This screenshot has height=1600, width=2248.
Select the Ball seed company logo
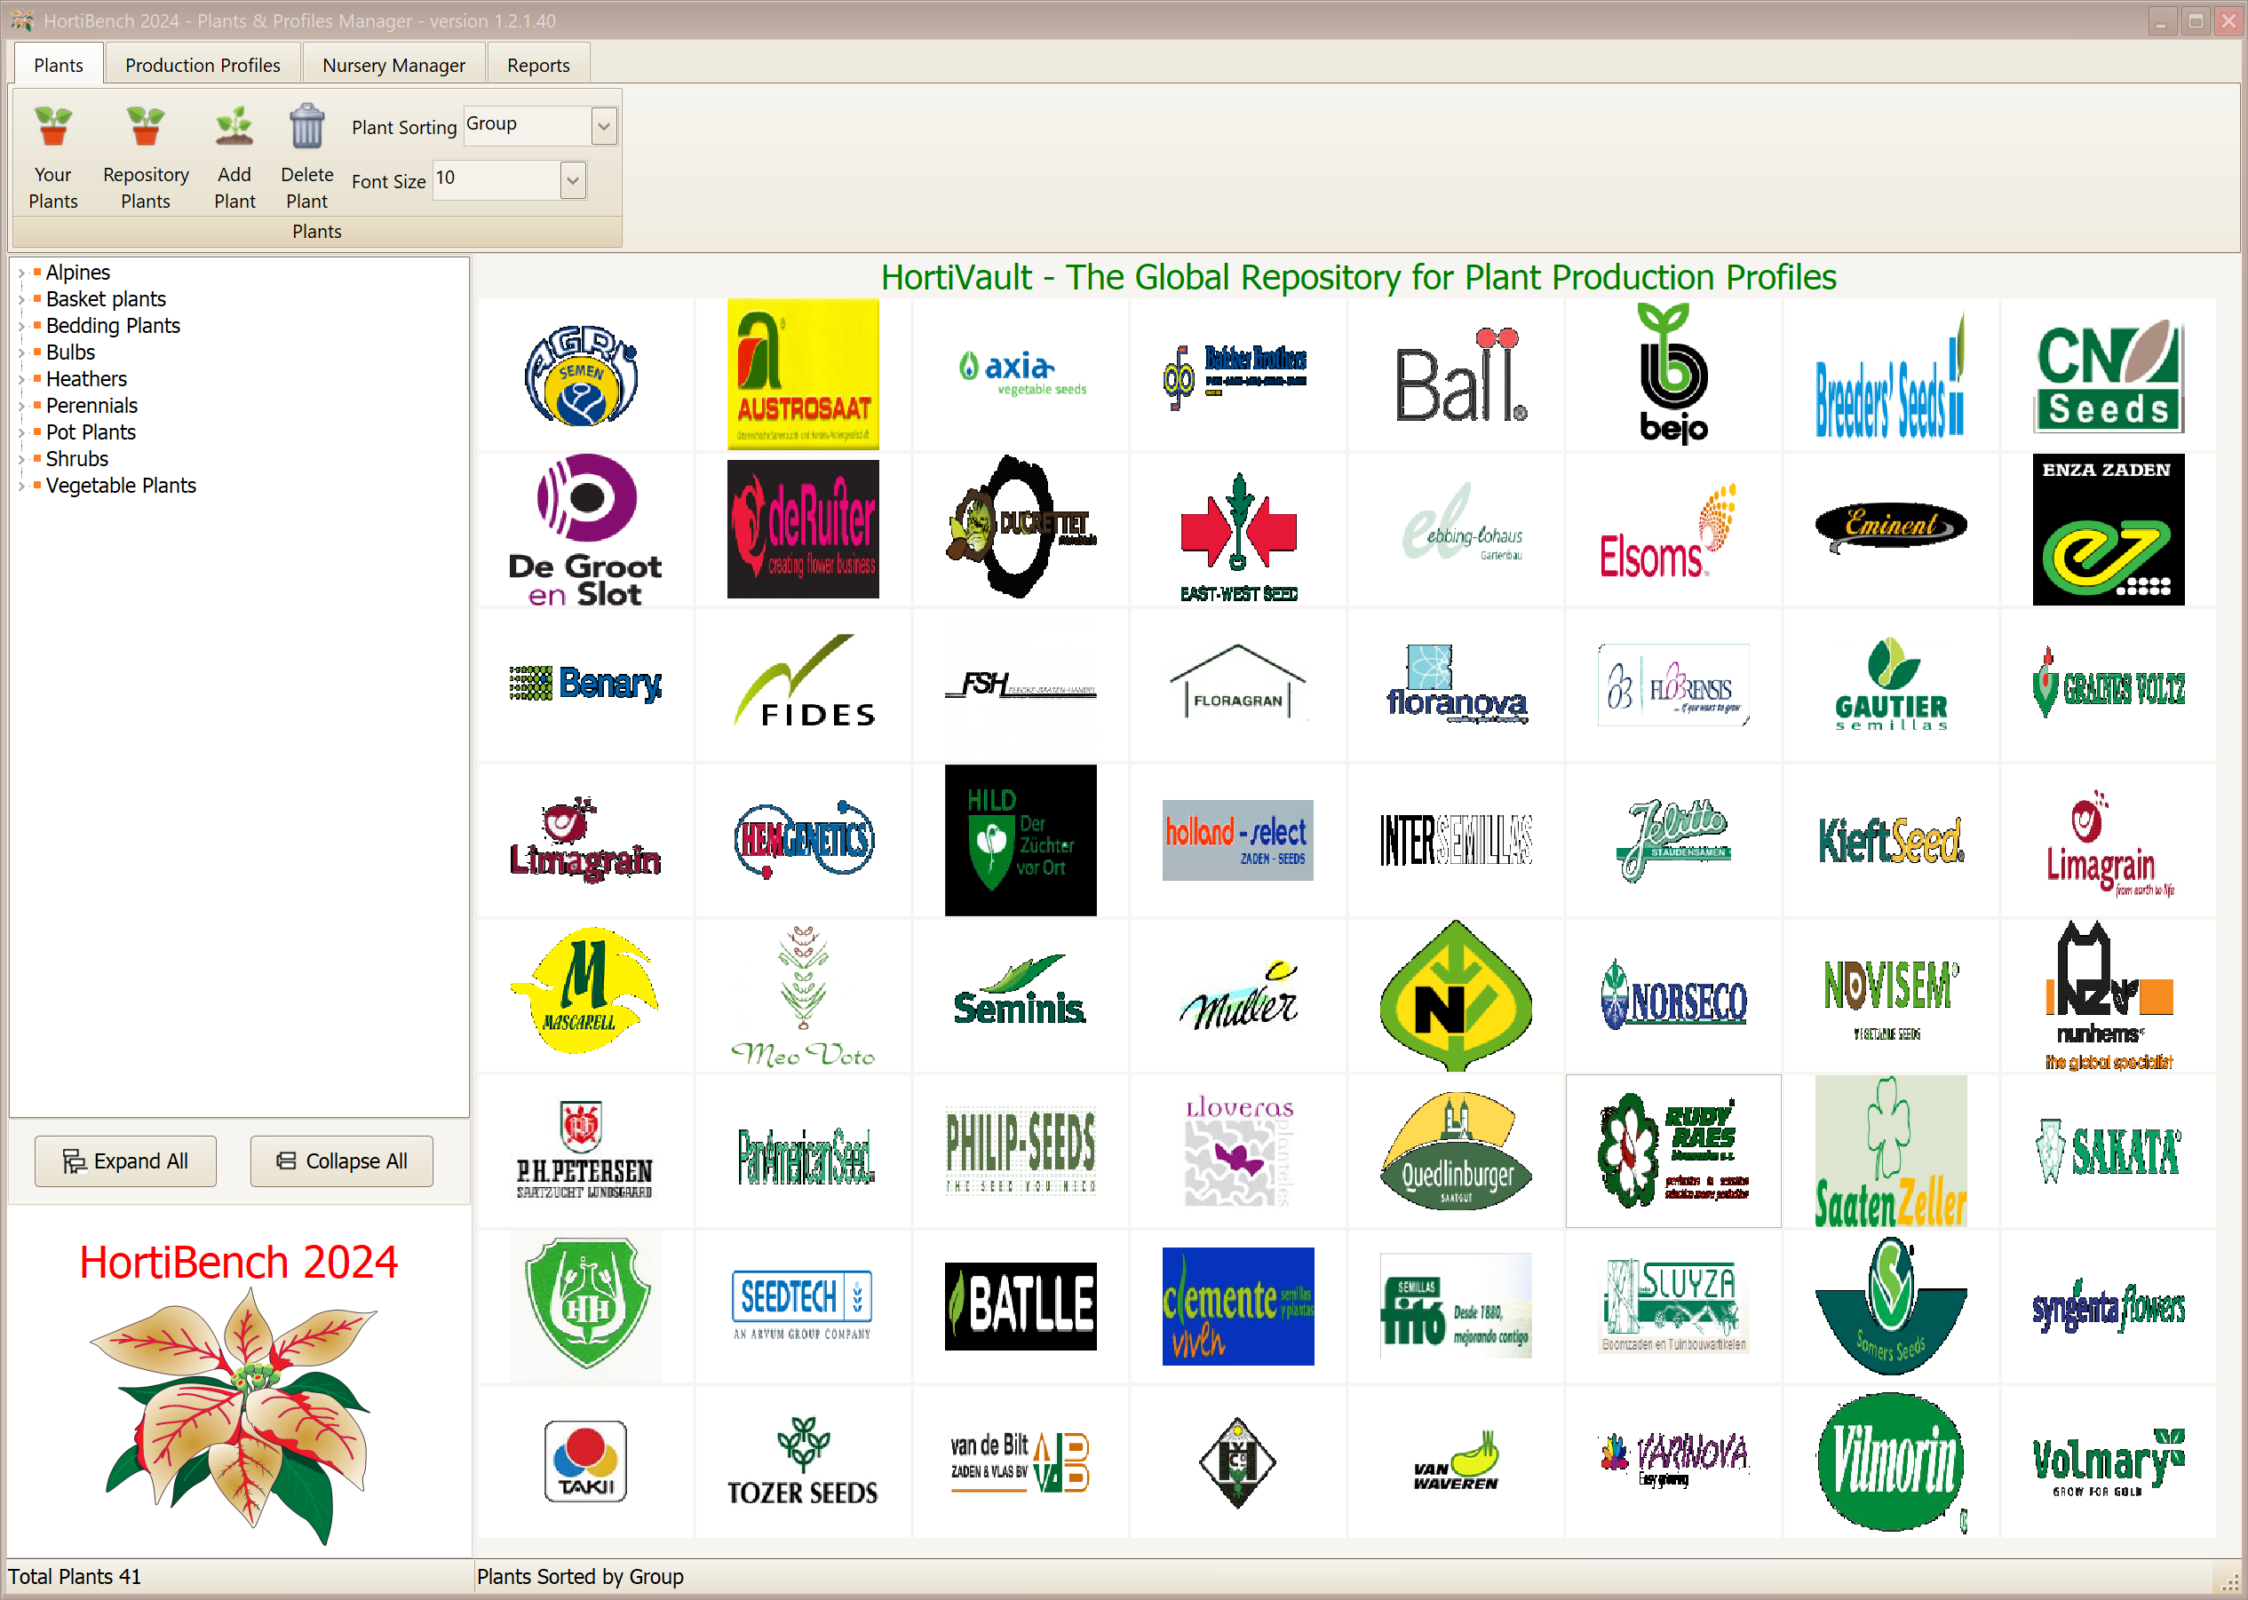tap(1457, 376)
